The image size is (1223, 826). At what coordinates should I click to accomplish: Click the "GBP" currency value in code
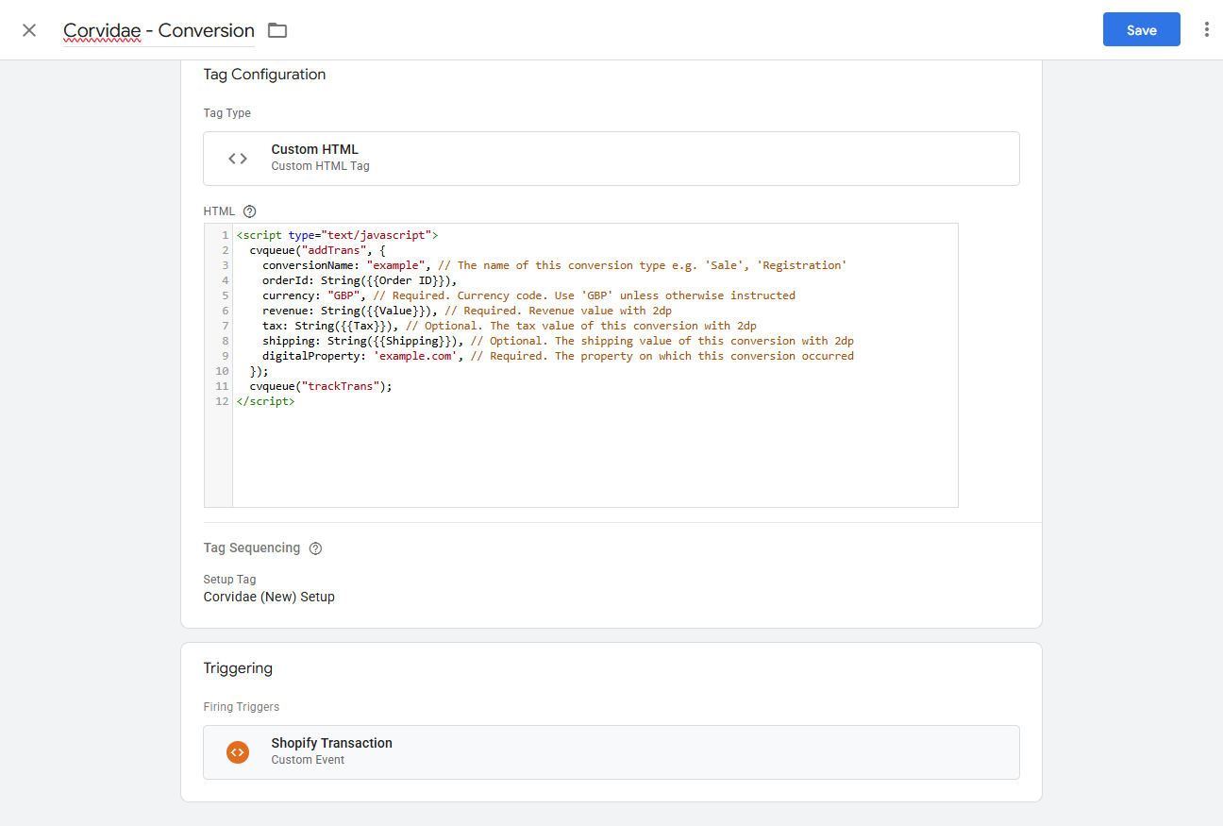(344, 295)
